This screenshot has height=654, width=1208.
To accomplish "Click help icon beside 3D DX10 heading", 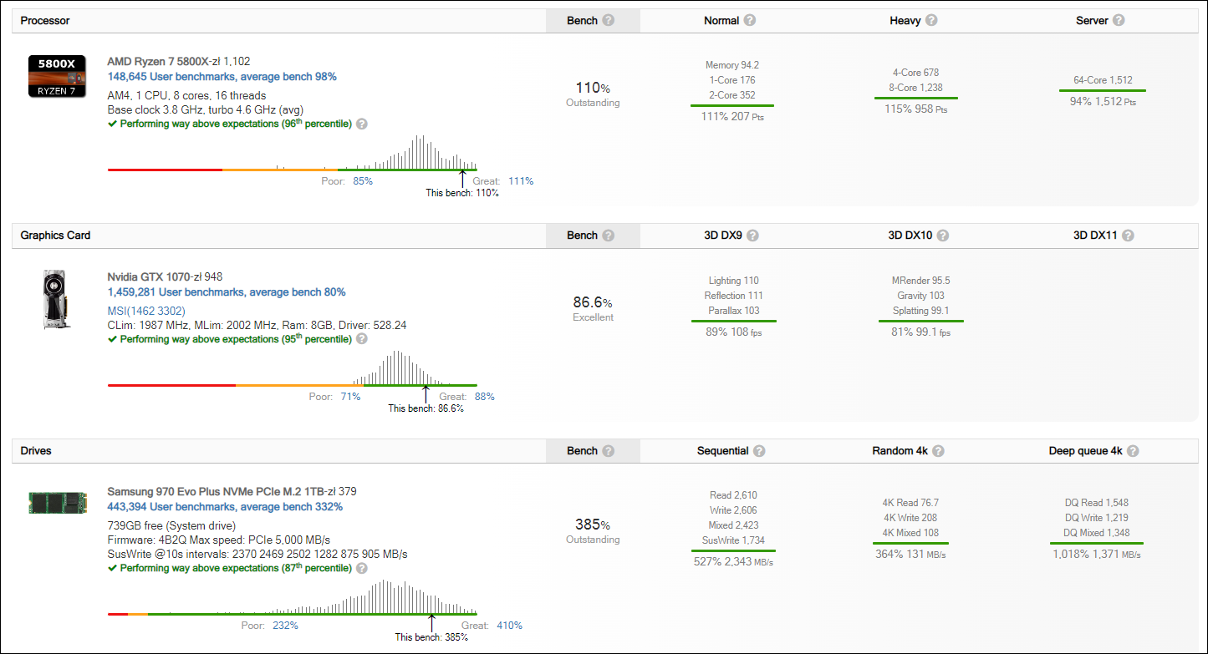I will (x=942, y=236).
